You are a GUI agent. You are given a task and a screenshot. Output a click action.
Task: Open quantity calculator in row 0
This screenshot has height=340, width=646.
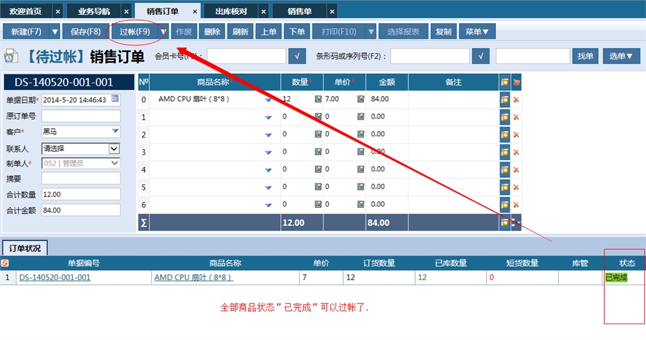pyautogui.click(x=318, y=99)
